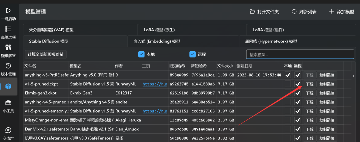Select the model management cube icon
This screenshot has width=360, height=142.
pyautogui.click(x=8, y=86)
